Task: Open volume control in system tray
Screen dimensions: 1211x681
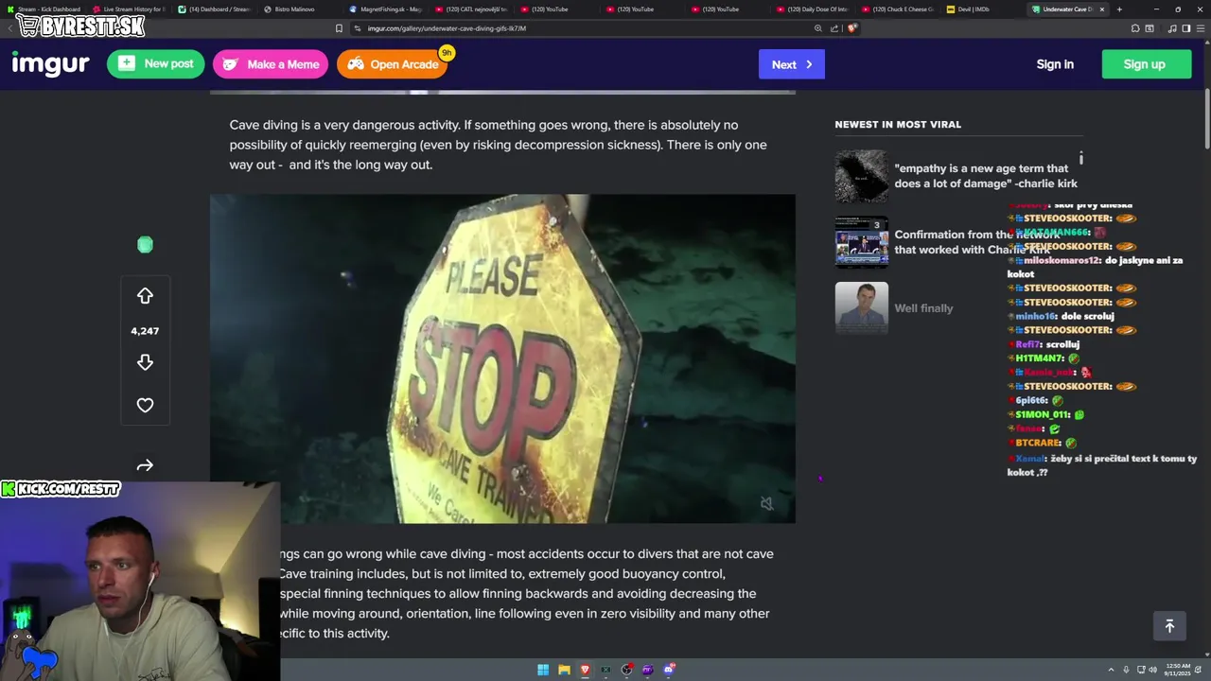Action: [1153, 670]
